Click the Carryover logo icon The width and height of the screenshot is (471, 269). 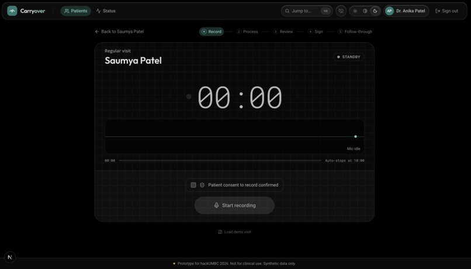pos(12,11)
